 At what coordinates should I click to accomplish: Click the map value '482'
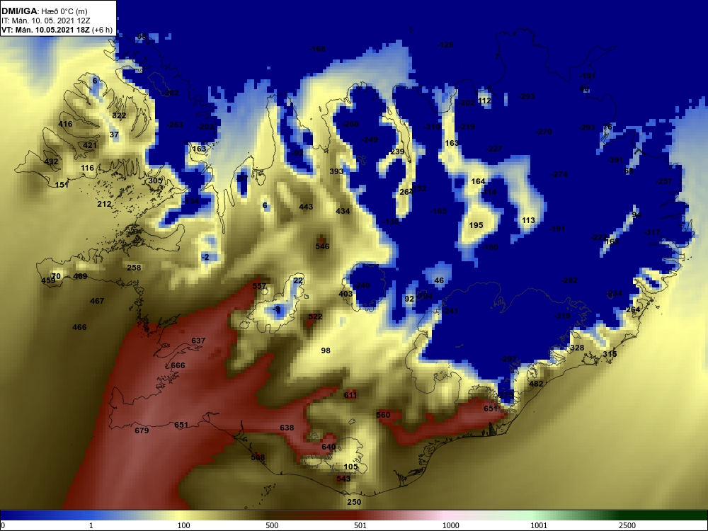pyautogui.click(x=536, y=384)
